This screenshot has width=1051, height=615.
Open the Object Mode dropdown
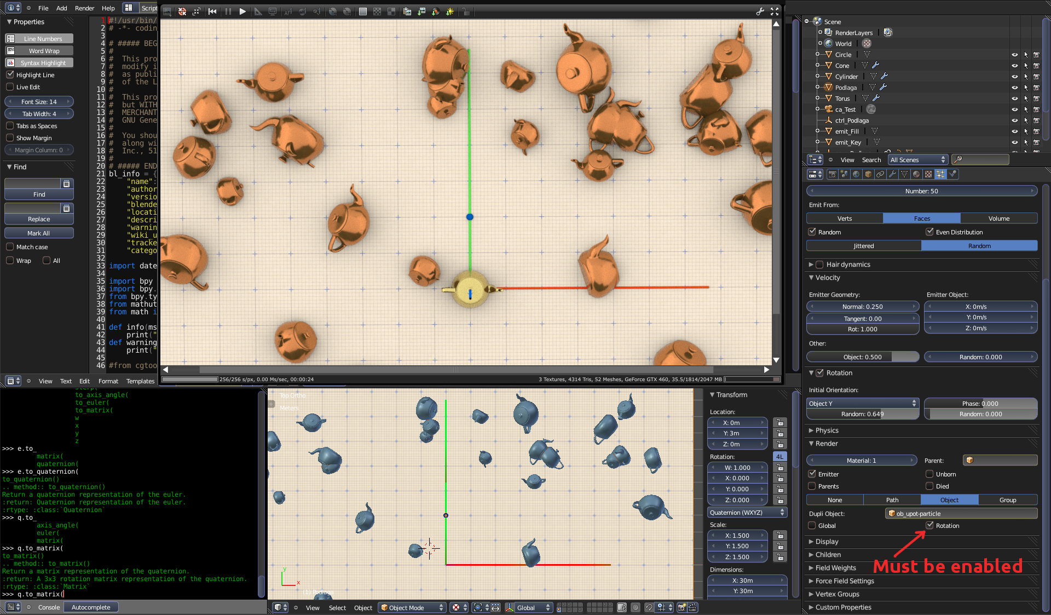point(412,607)
